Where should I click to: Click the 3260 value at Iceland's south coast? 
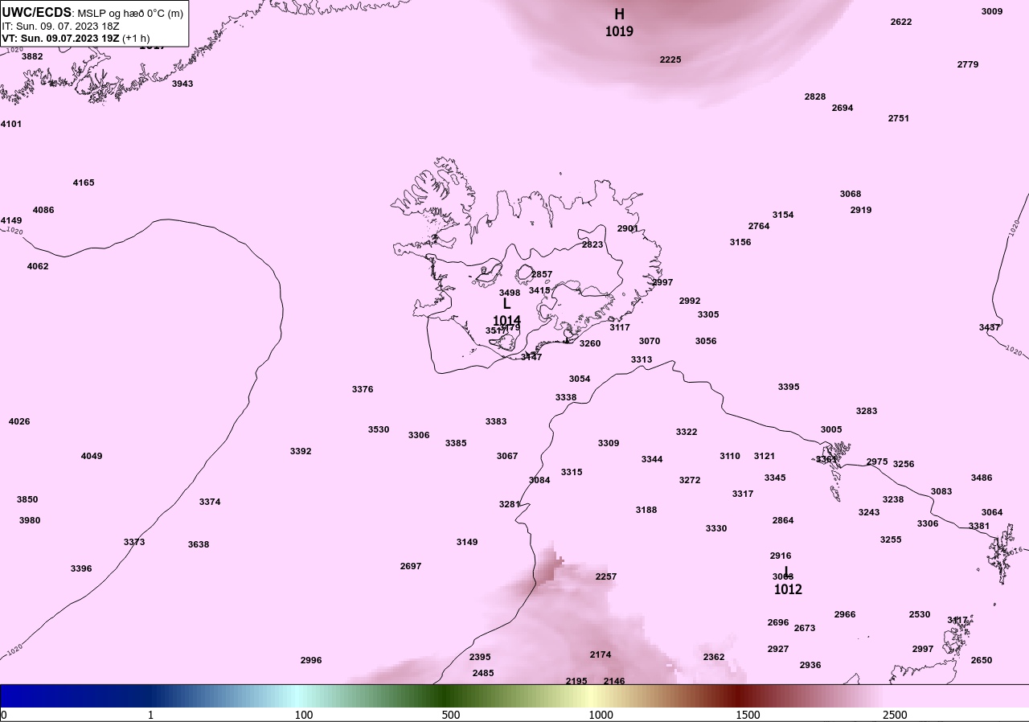click(x=590, y=343)
